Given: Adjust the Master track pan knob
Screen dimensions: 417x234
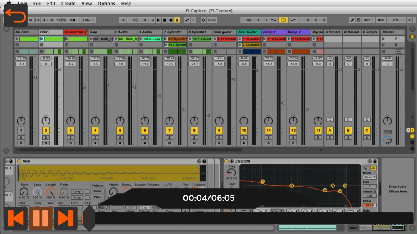Looking at the screenshot, I should pos(387,121).
